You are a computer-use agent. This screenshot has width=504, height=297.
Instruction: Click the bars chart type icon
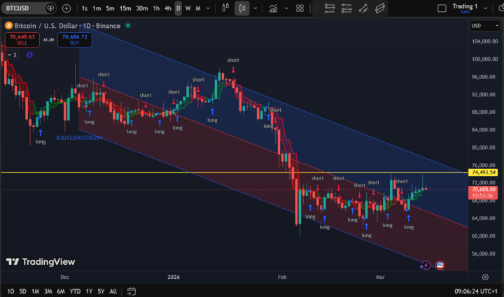[225, 8]
